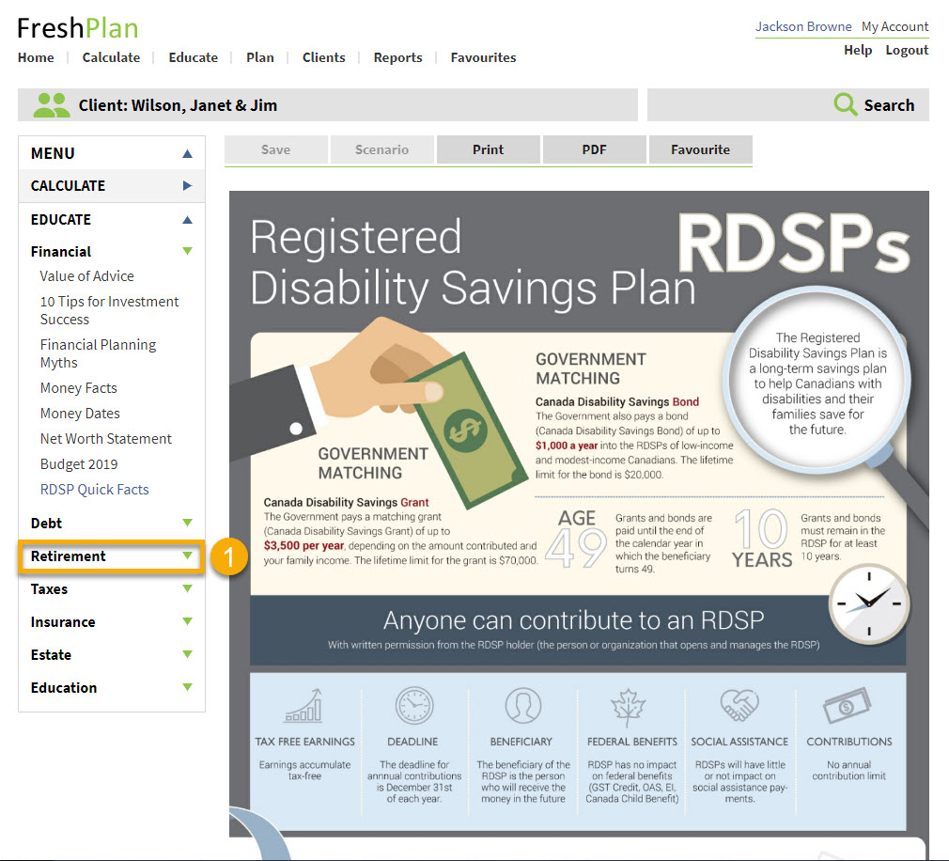Select the Insurance category label
Image resolution: width=949 pixels, height=861 pixels.
tap(63, 622)
